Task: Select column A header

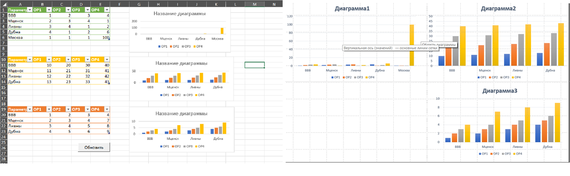Action: (20, 4)
